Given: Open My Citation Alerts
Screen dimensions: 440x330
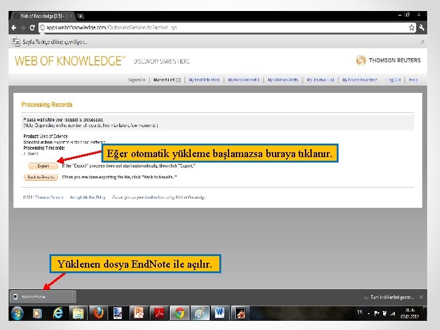Looking at the screenshot, I should click(x=283, y=79).
